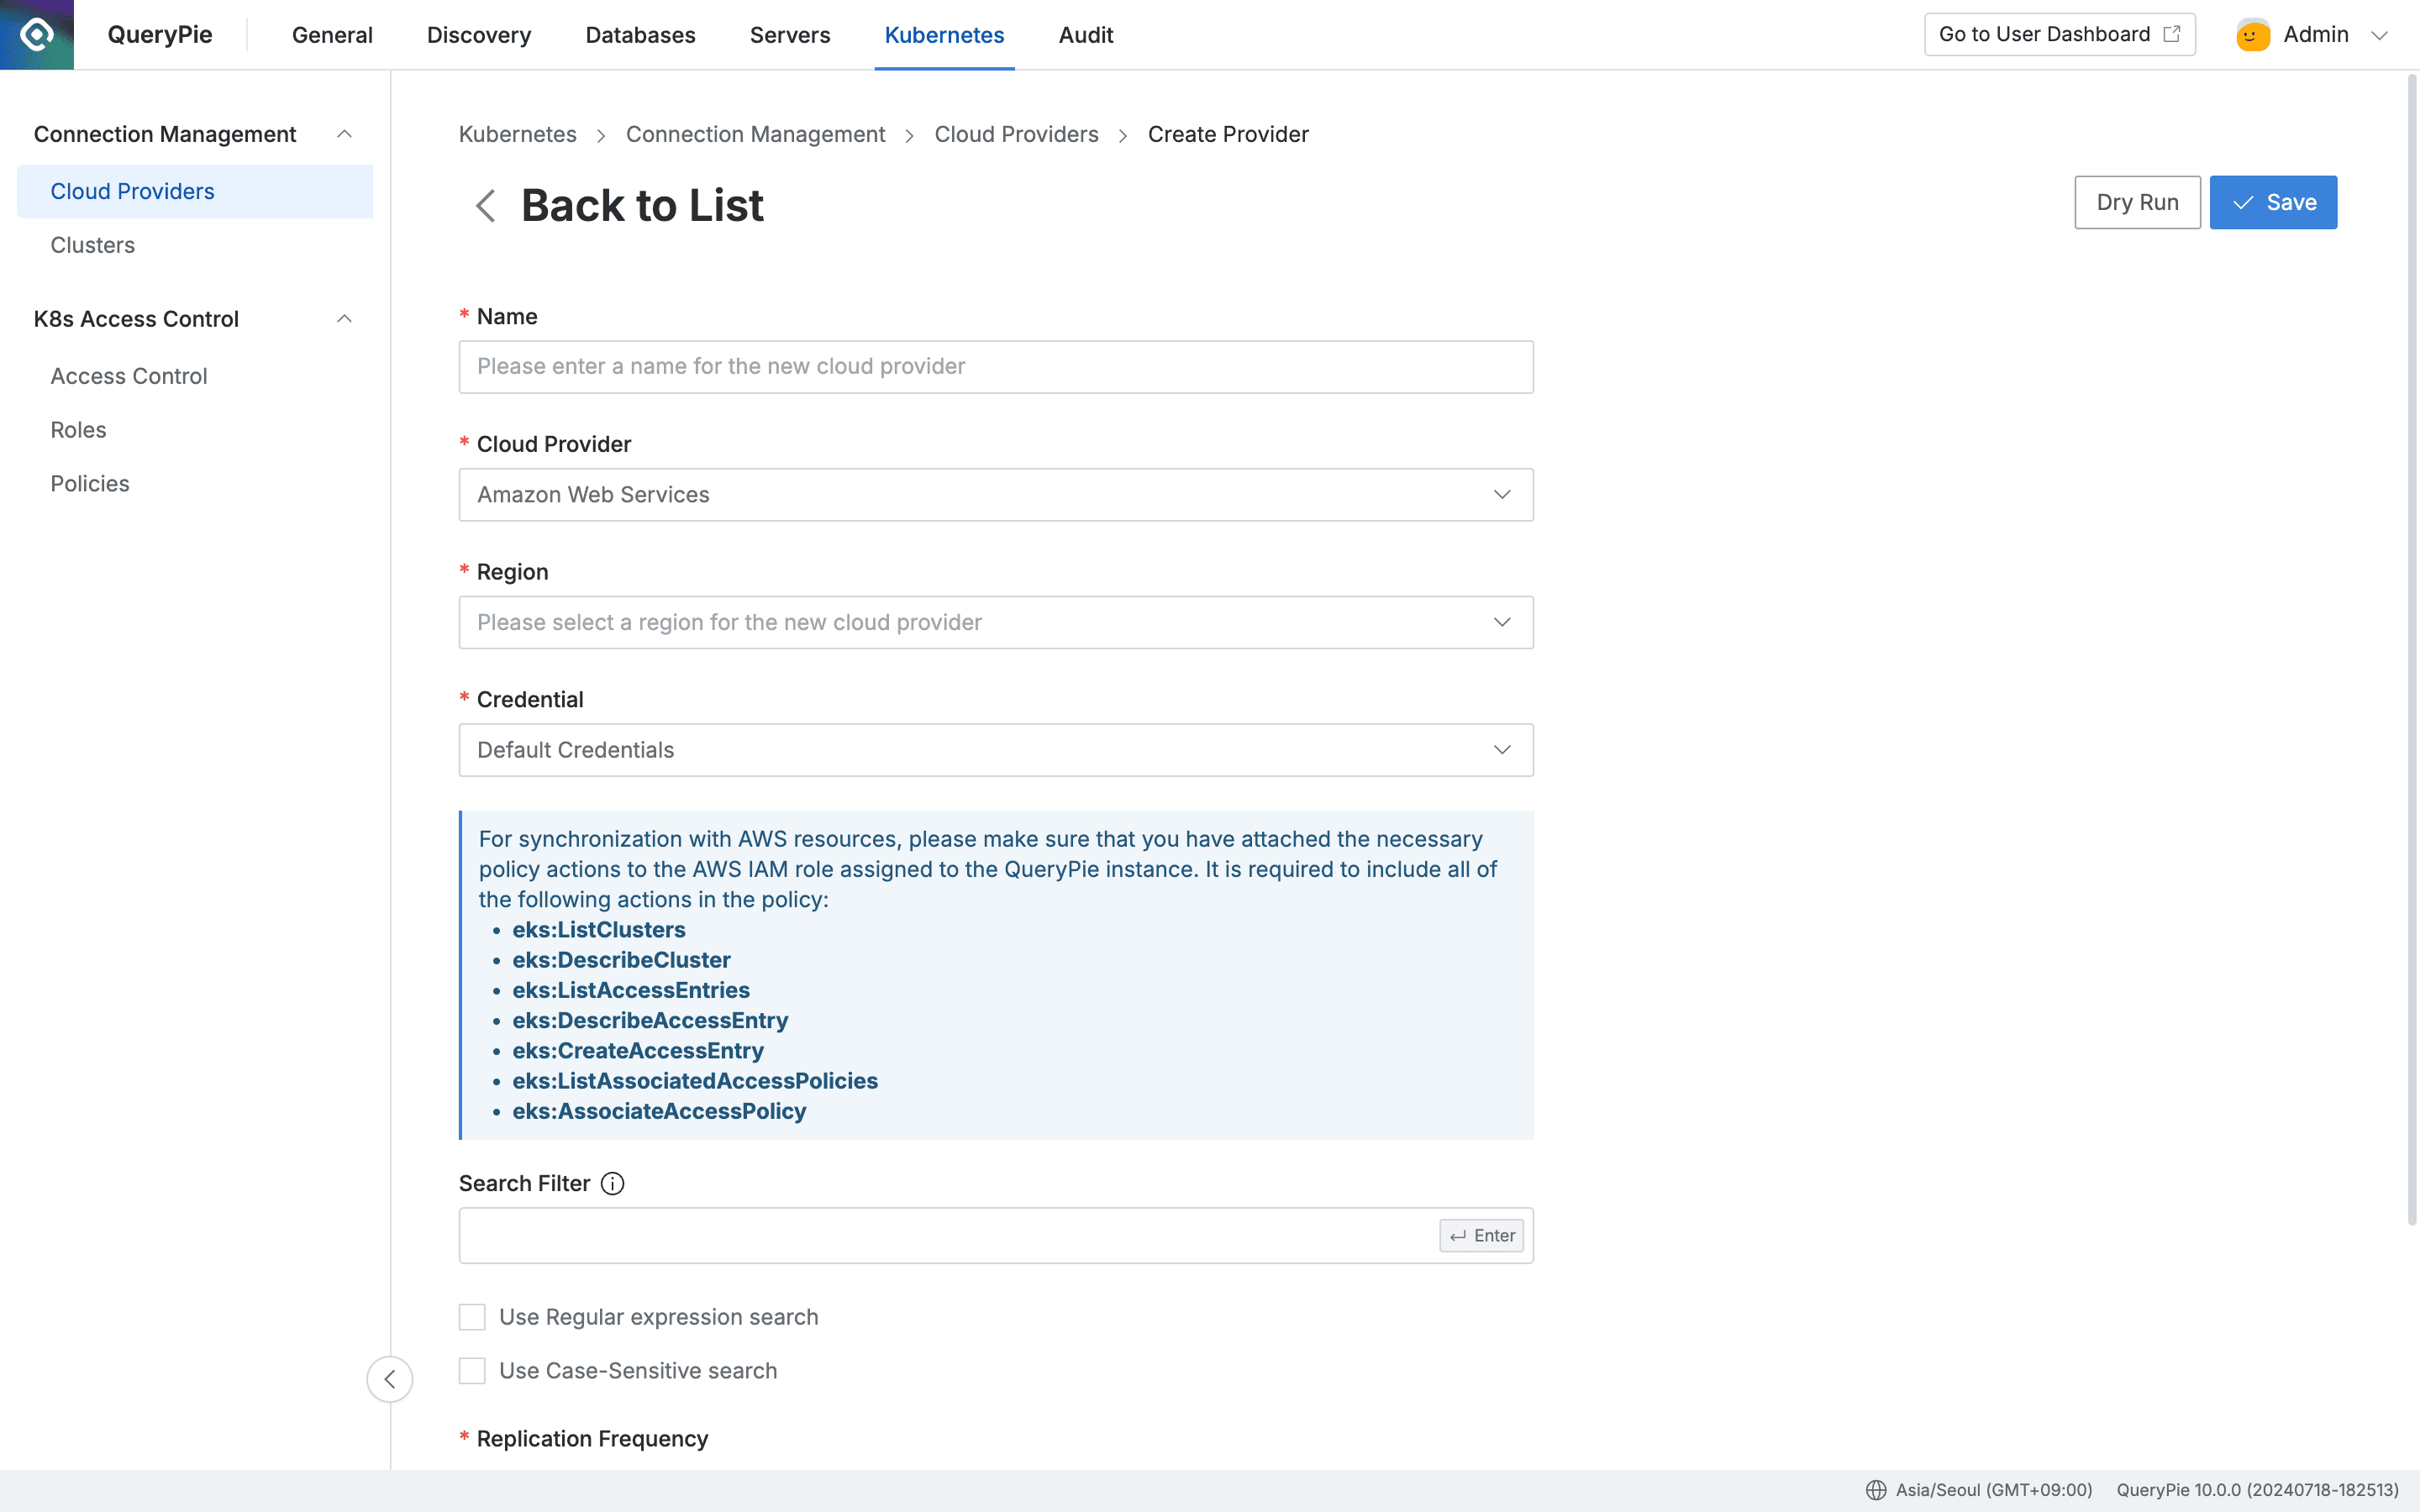Image resolution: width=2420 pixels, height=1512 pixels.
Task: Click inside the Name input field
Action: click(996, 366)
